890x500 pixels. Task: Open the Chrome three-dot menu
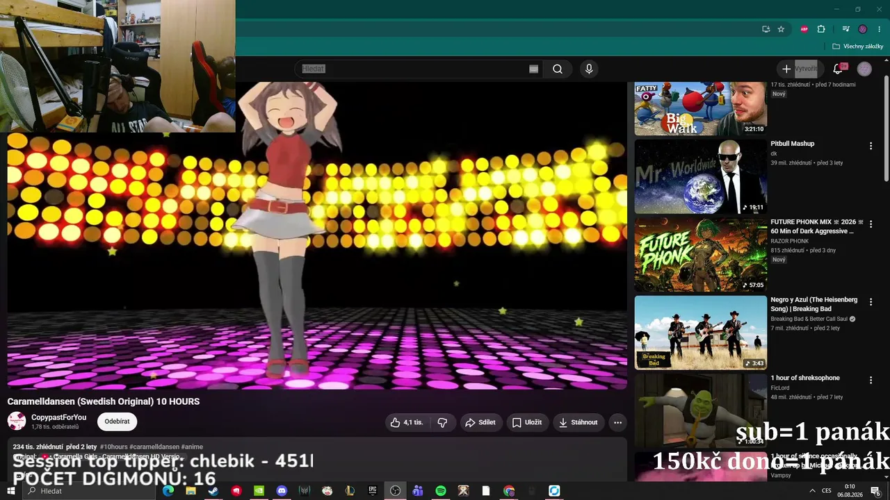[x=880, y=29]
